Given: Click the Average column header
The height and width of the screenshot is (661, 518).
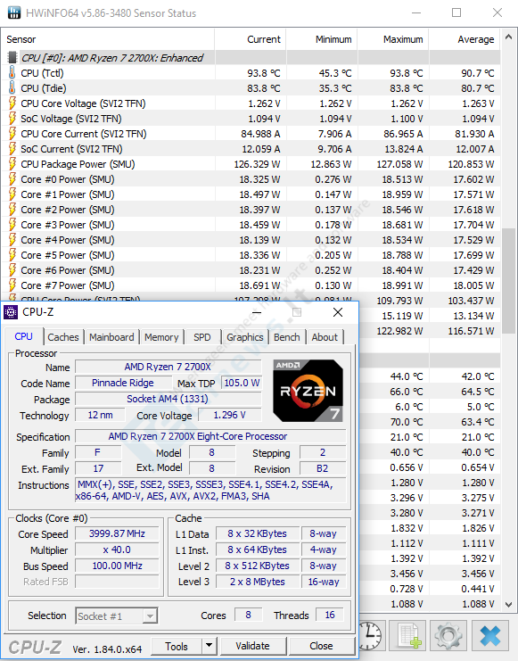Looking at the screenshot, I should [465, 39].
